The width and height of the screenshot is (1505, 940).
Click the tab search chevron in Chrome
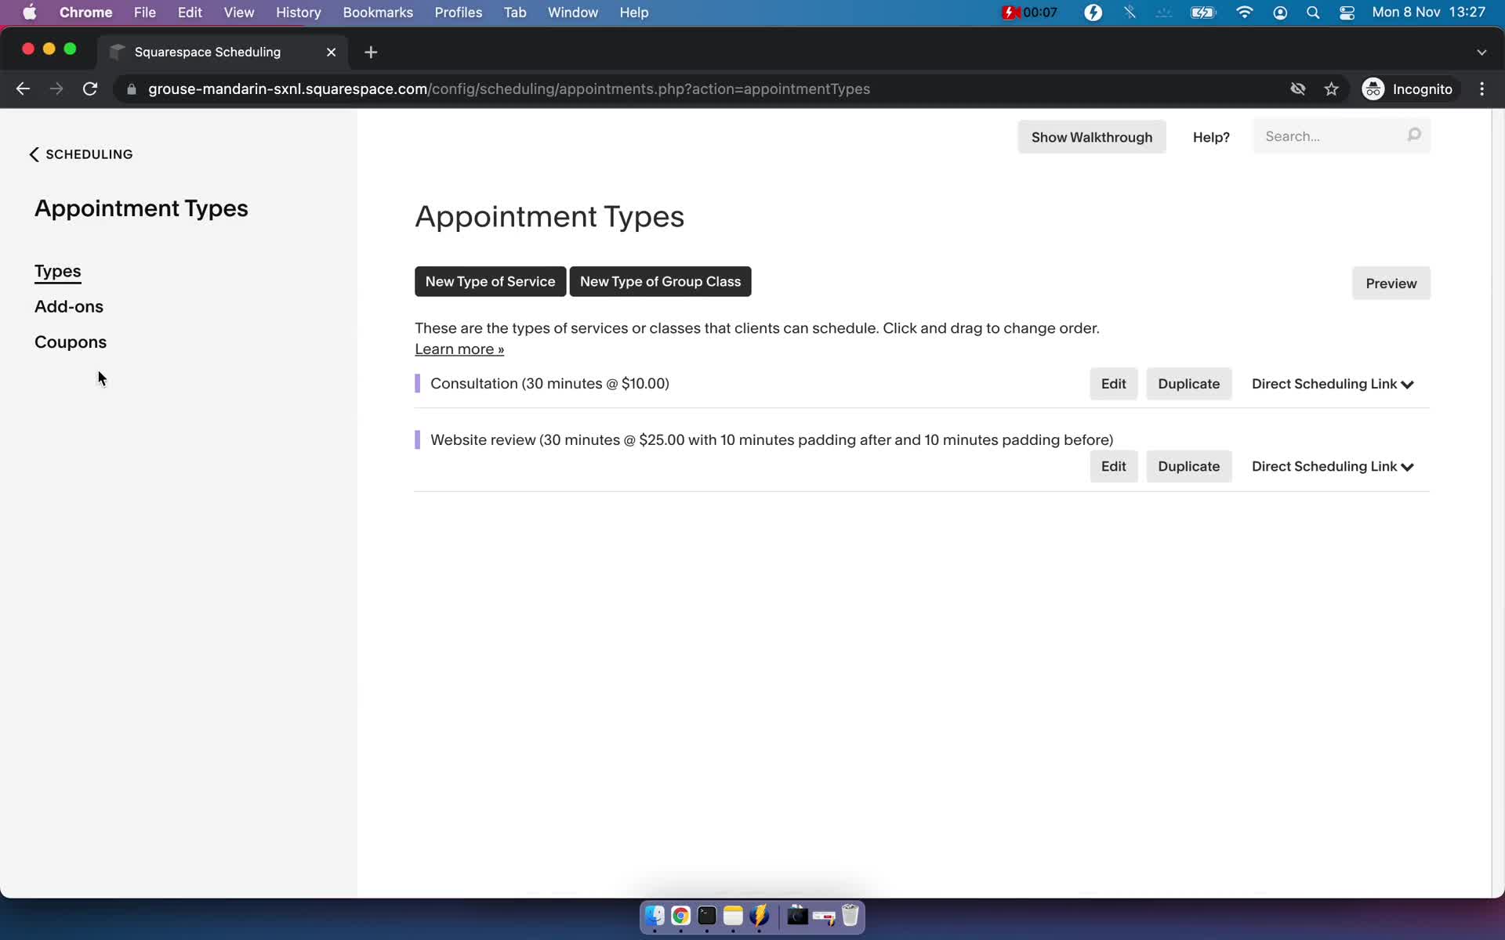(1481, 52)
